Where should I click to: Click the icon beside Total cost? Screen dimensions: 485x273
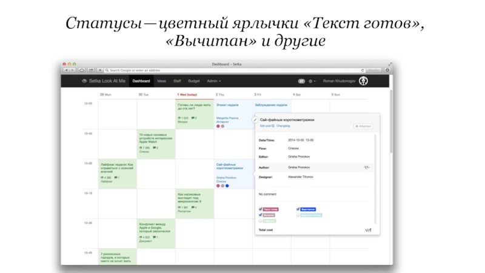[x=368, y=230]
